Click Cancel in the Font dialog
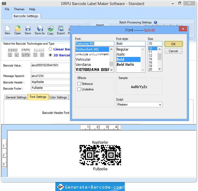The width and height of the screenshot is (198, 191). coord(173,51)
